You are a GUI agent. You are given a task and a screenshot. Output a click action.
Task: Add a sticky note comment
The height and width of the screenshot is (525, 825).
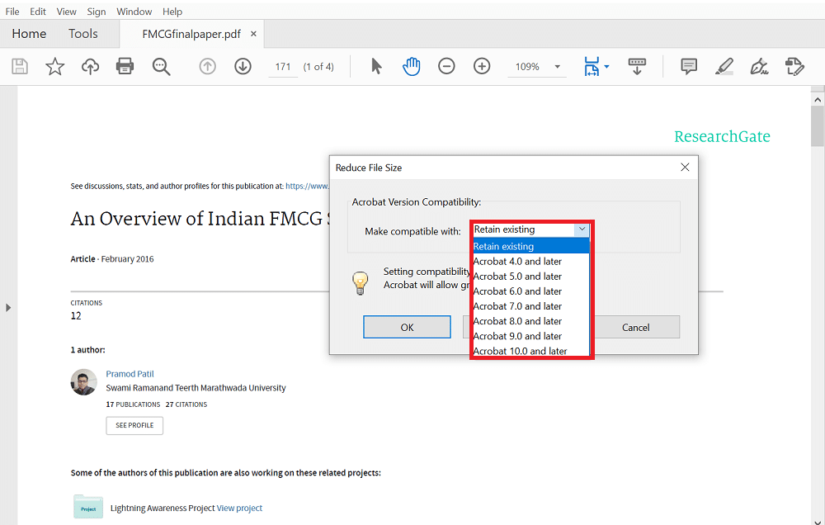click(x=689, y=67)
